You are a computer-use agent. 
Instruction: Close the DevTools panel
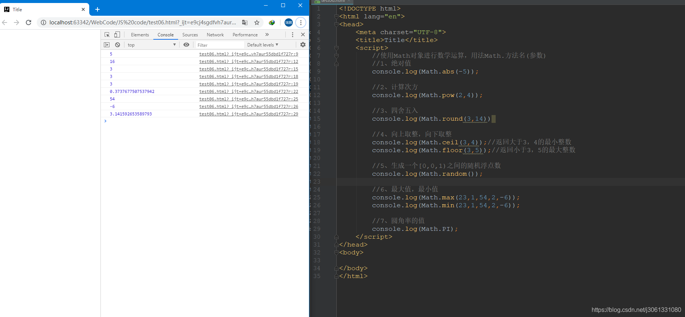pyautogui.click(x=303, y=34)
